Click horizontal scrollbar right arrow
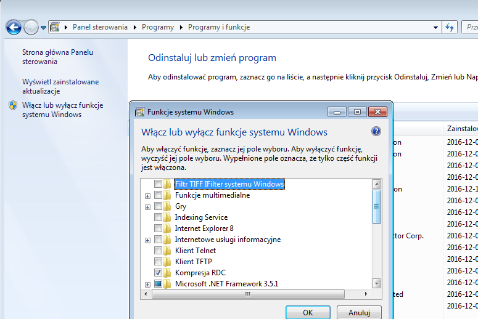The width and height of the screenshot is (478, 319). click(x=366, y=294)
